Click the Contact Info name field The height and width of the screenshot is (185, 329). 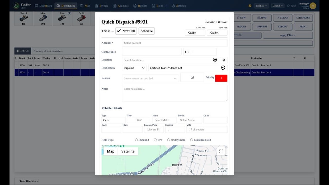point(152,52)
